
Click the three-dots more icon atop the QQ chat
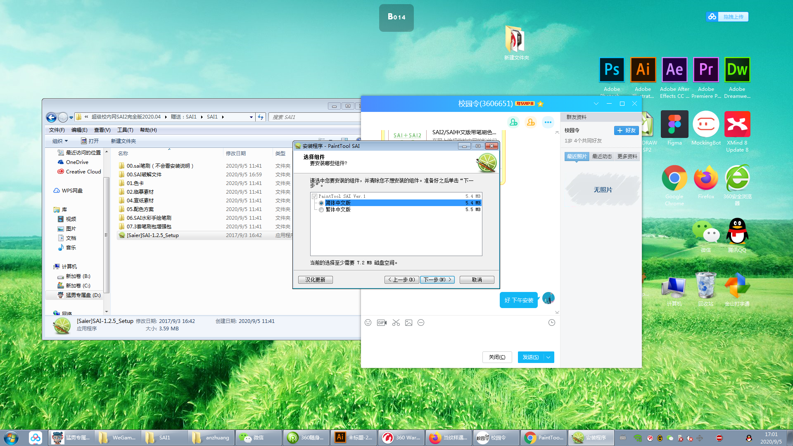coord(548,122)
